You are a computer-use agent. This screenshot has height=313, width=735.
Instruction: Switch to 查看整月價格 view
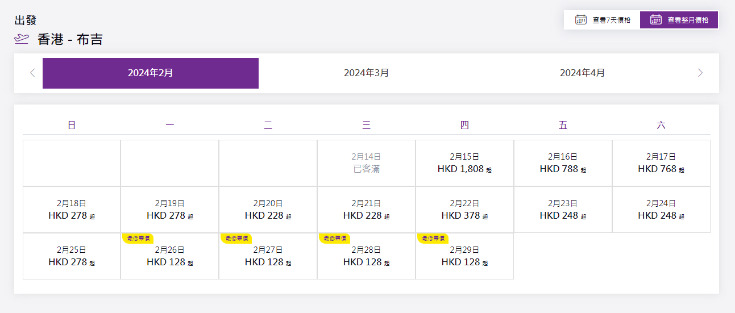[679, 20]
